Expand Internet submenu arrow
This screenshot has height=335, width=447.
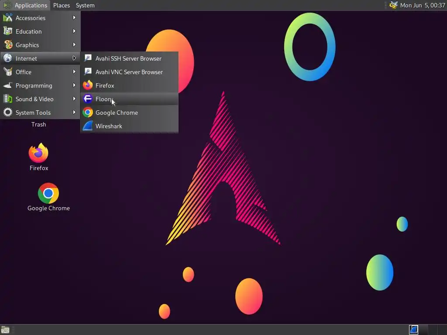coord(74,58)
